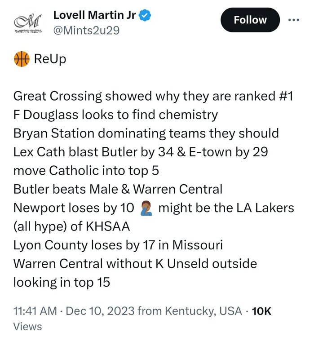Select the Bryan Station dominating teams line
Image resolution: width=314 pixels, height=337 pixels.
pos(146,133)
